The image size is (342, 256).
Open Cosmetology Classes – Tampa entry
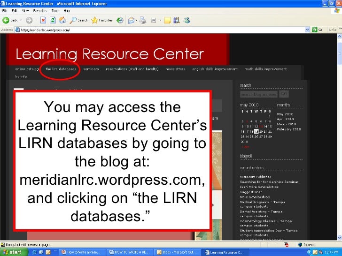click(x=266, y=223)
